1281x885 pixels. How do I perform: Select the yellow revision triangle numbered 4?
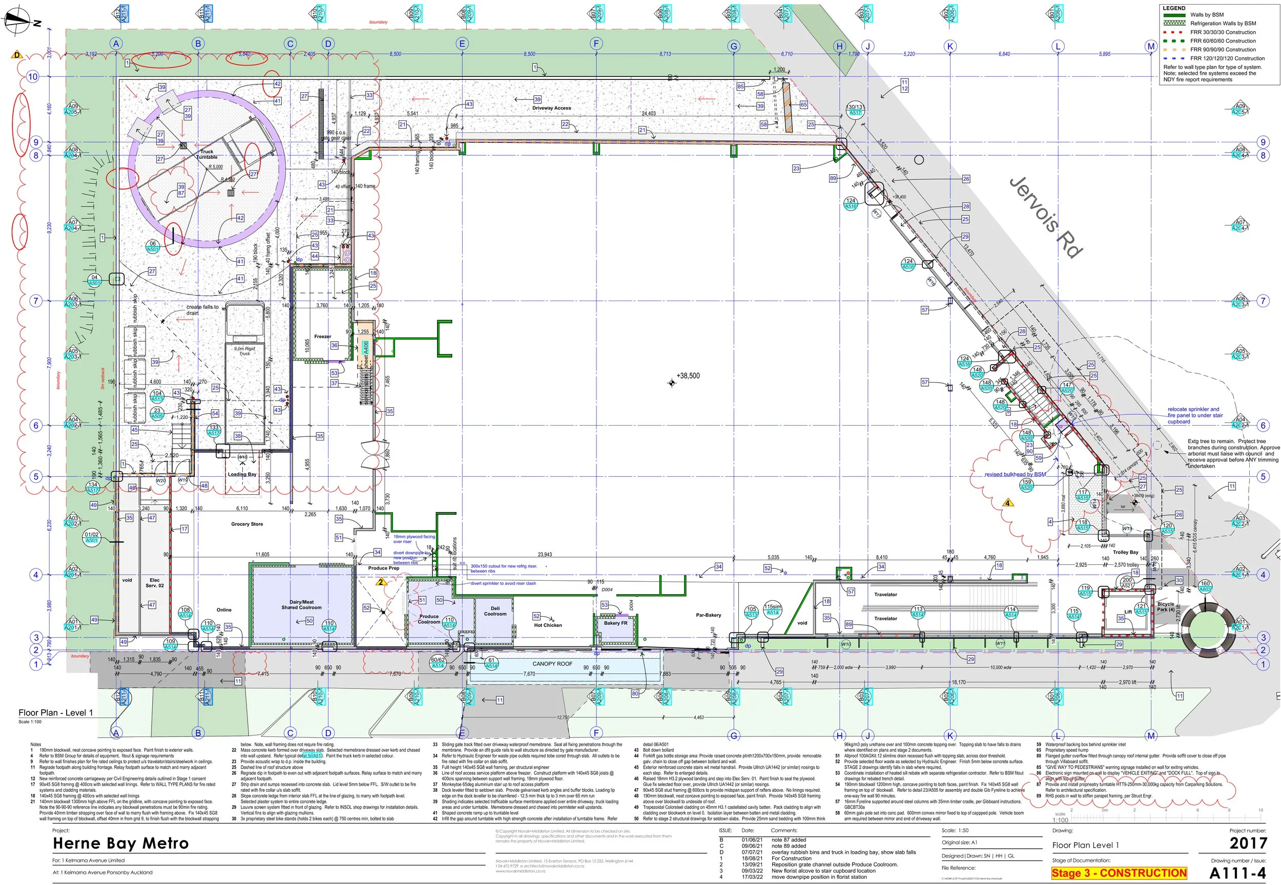1008,503
